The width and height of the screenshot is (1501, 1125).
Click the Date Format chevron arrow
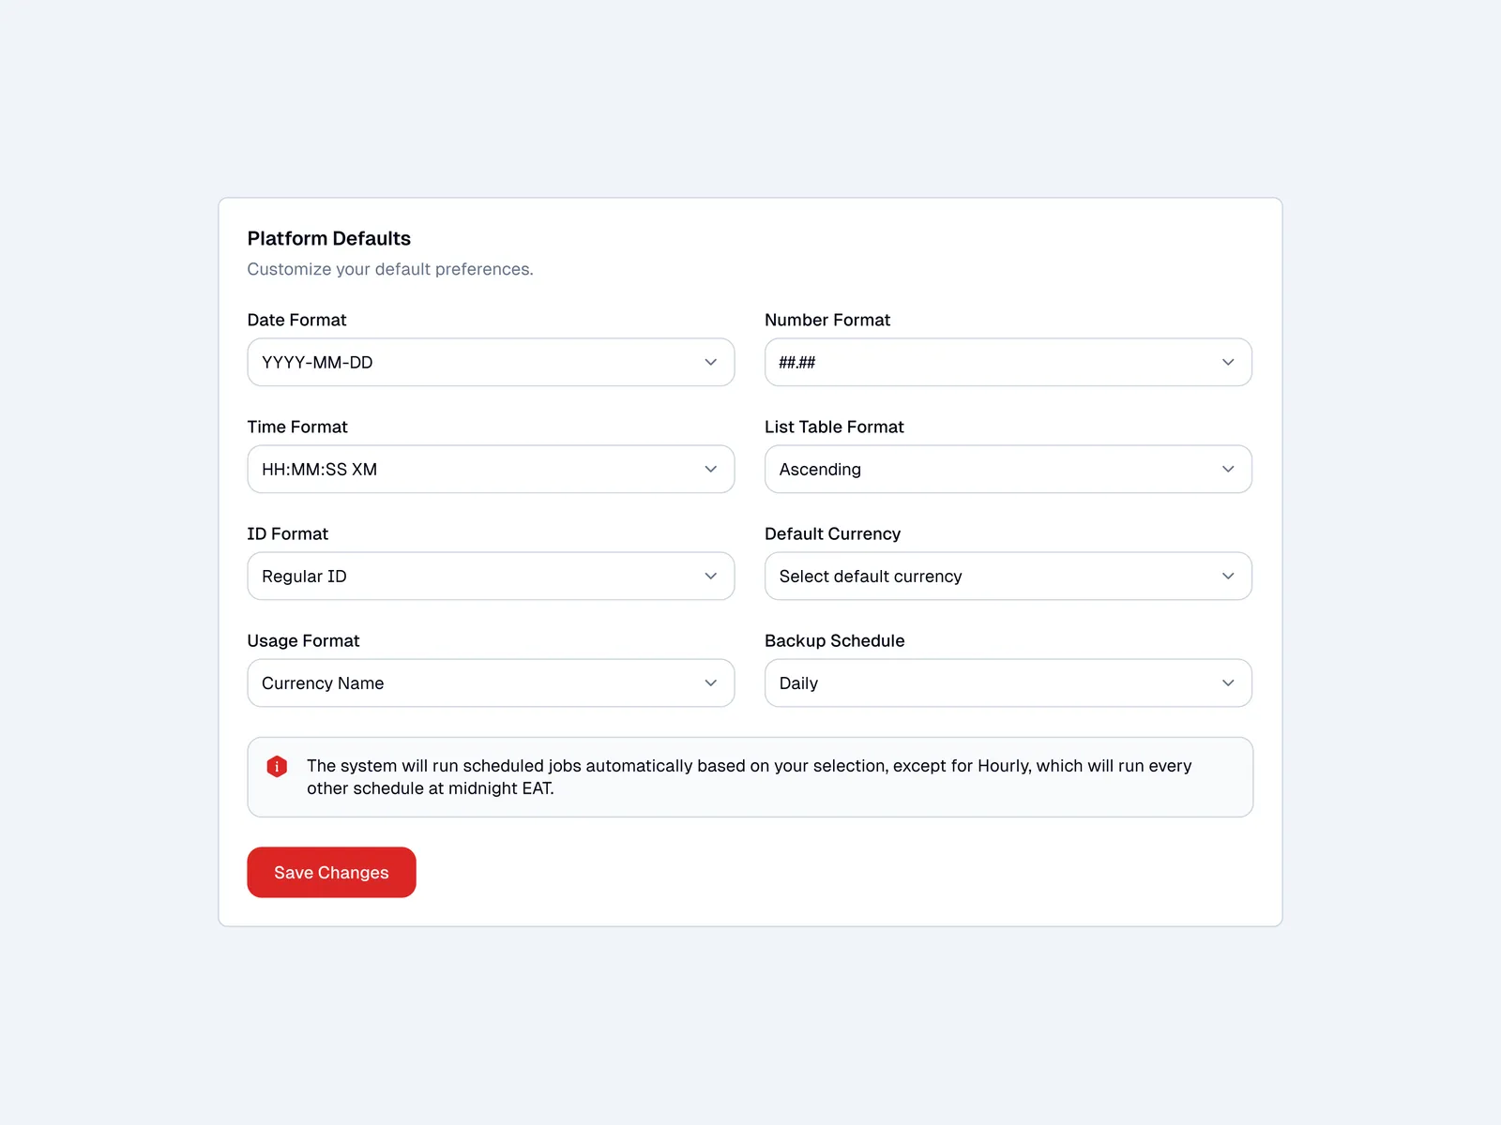coord(710,362)
